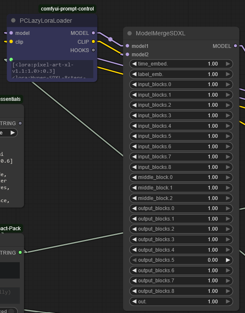Click the output_blocks.5 value 0.00
Viewport: 245px width, 313px height.
(x=213, y=260)
